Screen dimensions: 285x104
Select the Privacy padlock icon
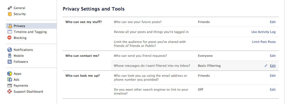[10, 26]
